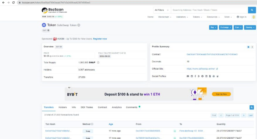Go forward with browser forward arrow

tap(8, 3)
